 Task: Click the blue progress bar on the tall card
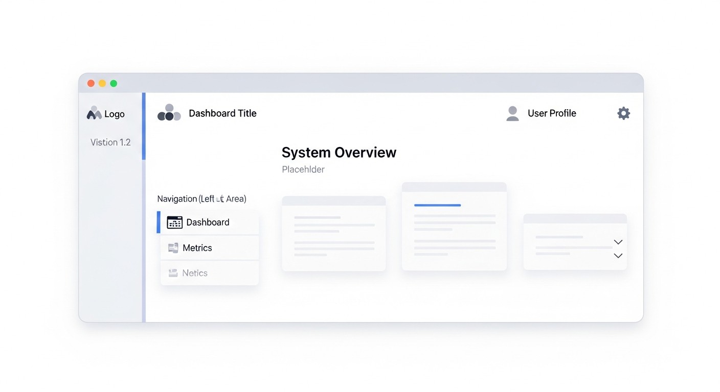point(436,205)
